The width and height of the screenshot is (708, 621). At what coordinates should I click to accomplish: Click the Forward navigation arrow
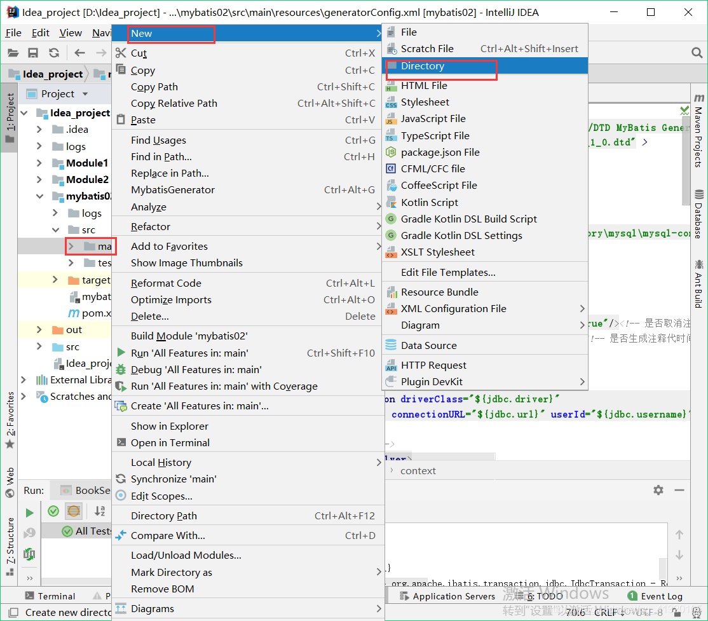click(101, 53)
